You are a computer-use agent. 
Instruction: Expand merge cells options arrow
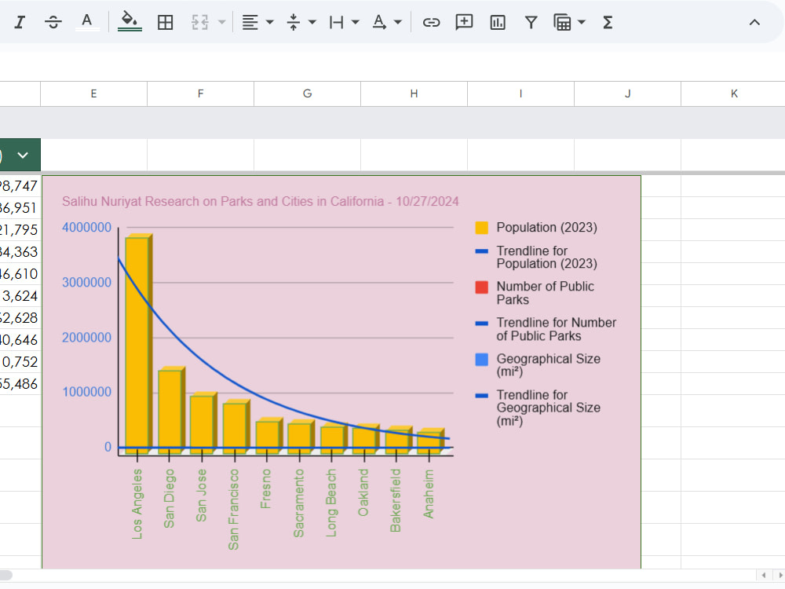coord(222,22)
